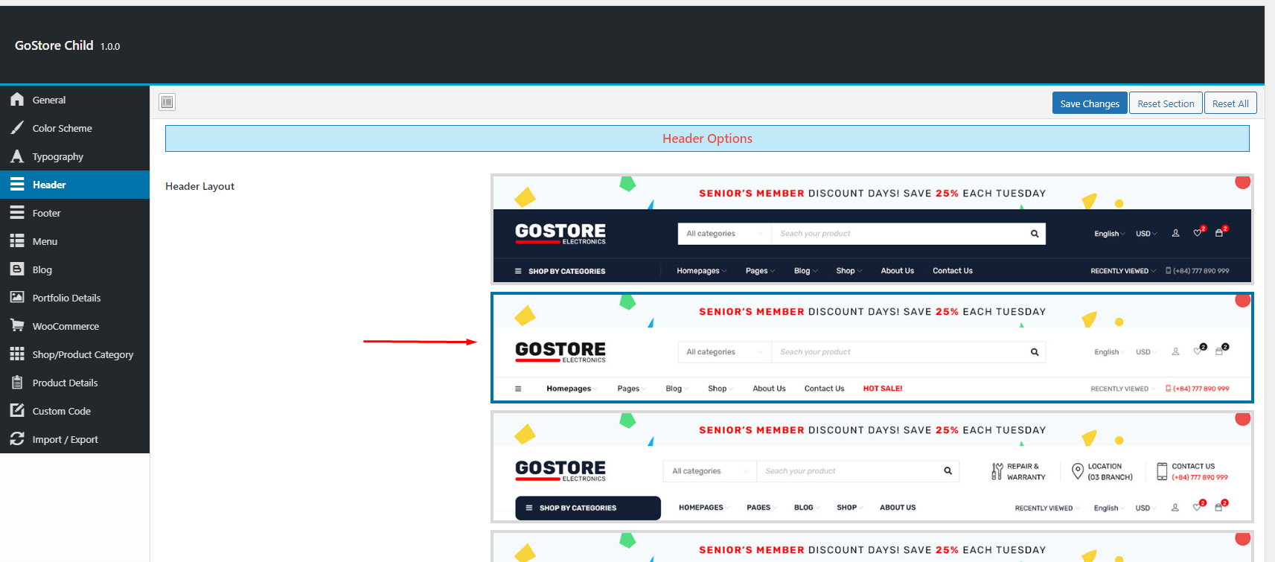
Task: Click the Typography letter icon
Action: click(17, 156)
